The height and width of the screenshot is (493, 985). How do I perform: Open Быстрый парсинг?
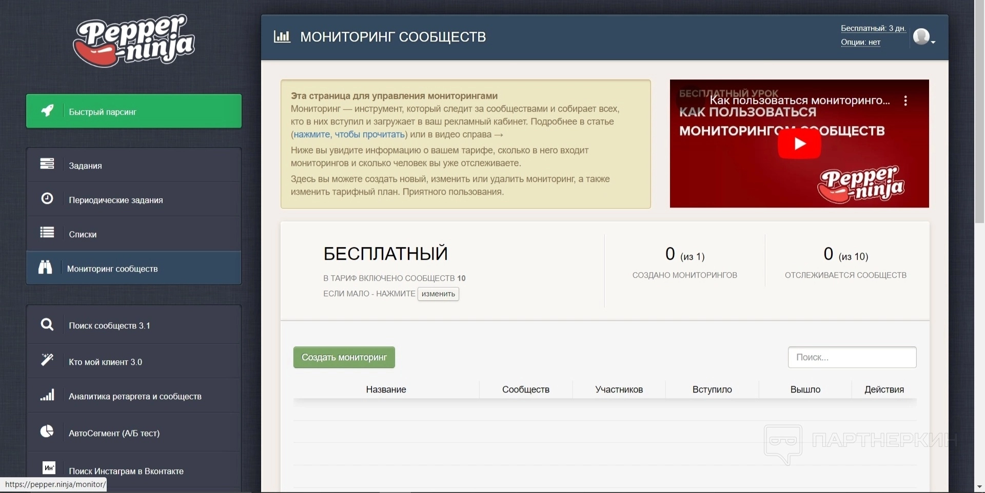pyautogui.click(x=134, y=111)
